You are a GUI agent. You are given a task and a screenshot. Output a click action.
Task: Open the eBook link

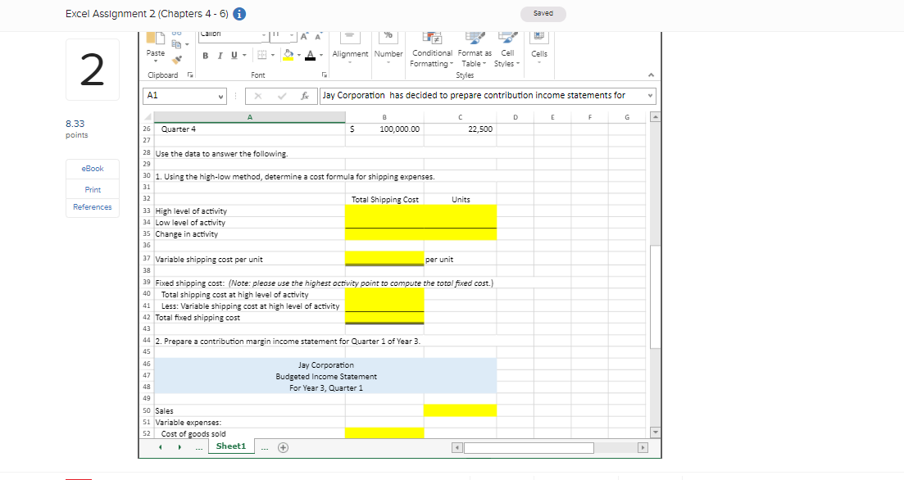tap(92, 168)
